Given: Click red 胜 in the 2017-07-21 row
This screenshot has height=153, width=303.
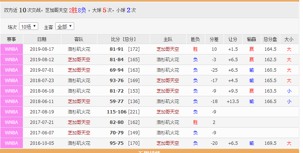Looking at the screenshot, I should click(196, 122).
